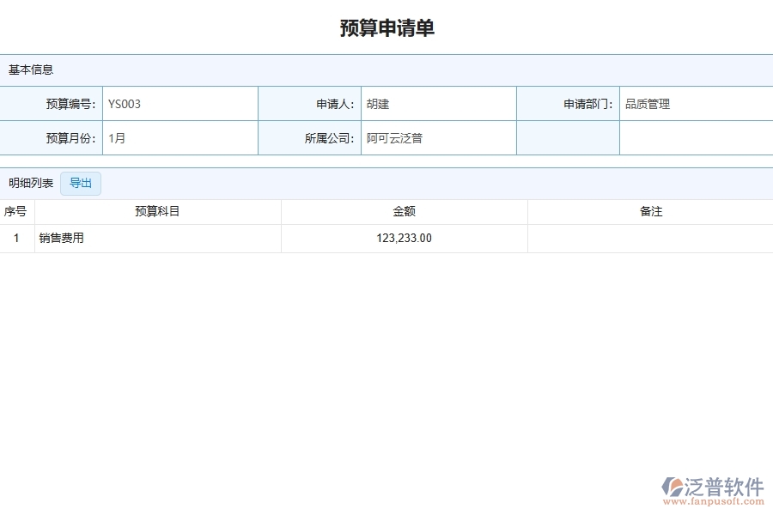The image size is (773, 515).
Task: Click the 预算申请单 page title
Action: 386,27
